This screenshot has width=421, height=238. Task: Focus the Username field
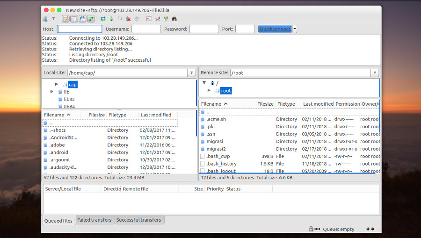point(146,29)
